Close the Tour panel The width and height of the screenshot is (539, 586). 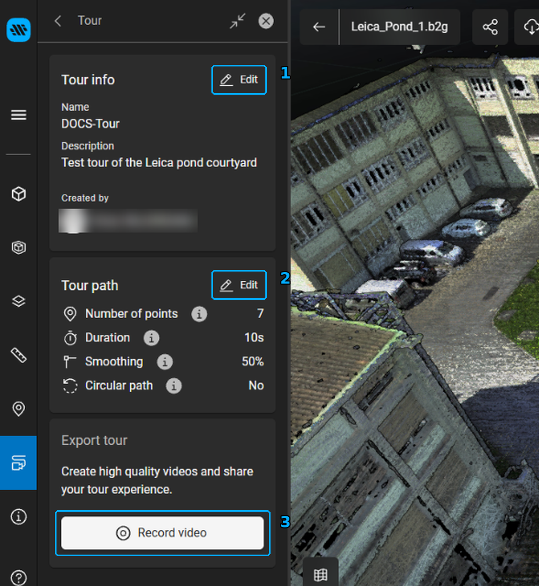point(266,20)
